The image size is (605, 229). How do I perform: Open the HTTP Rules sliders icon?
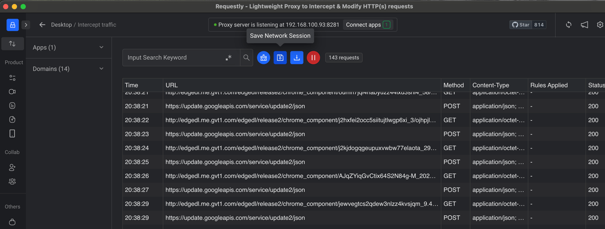click(12, 78)
